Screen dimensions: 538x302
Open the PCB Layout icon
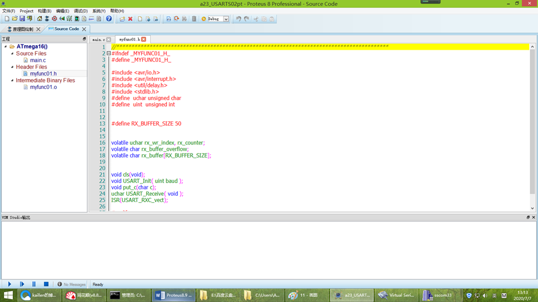54,19
